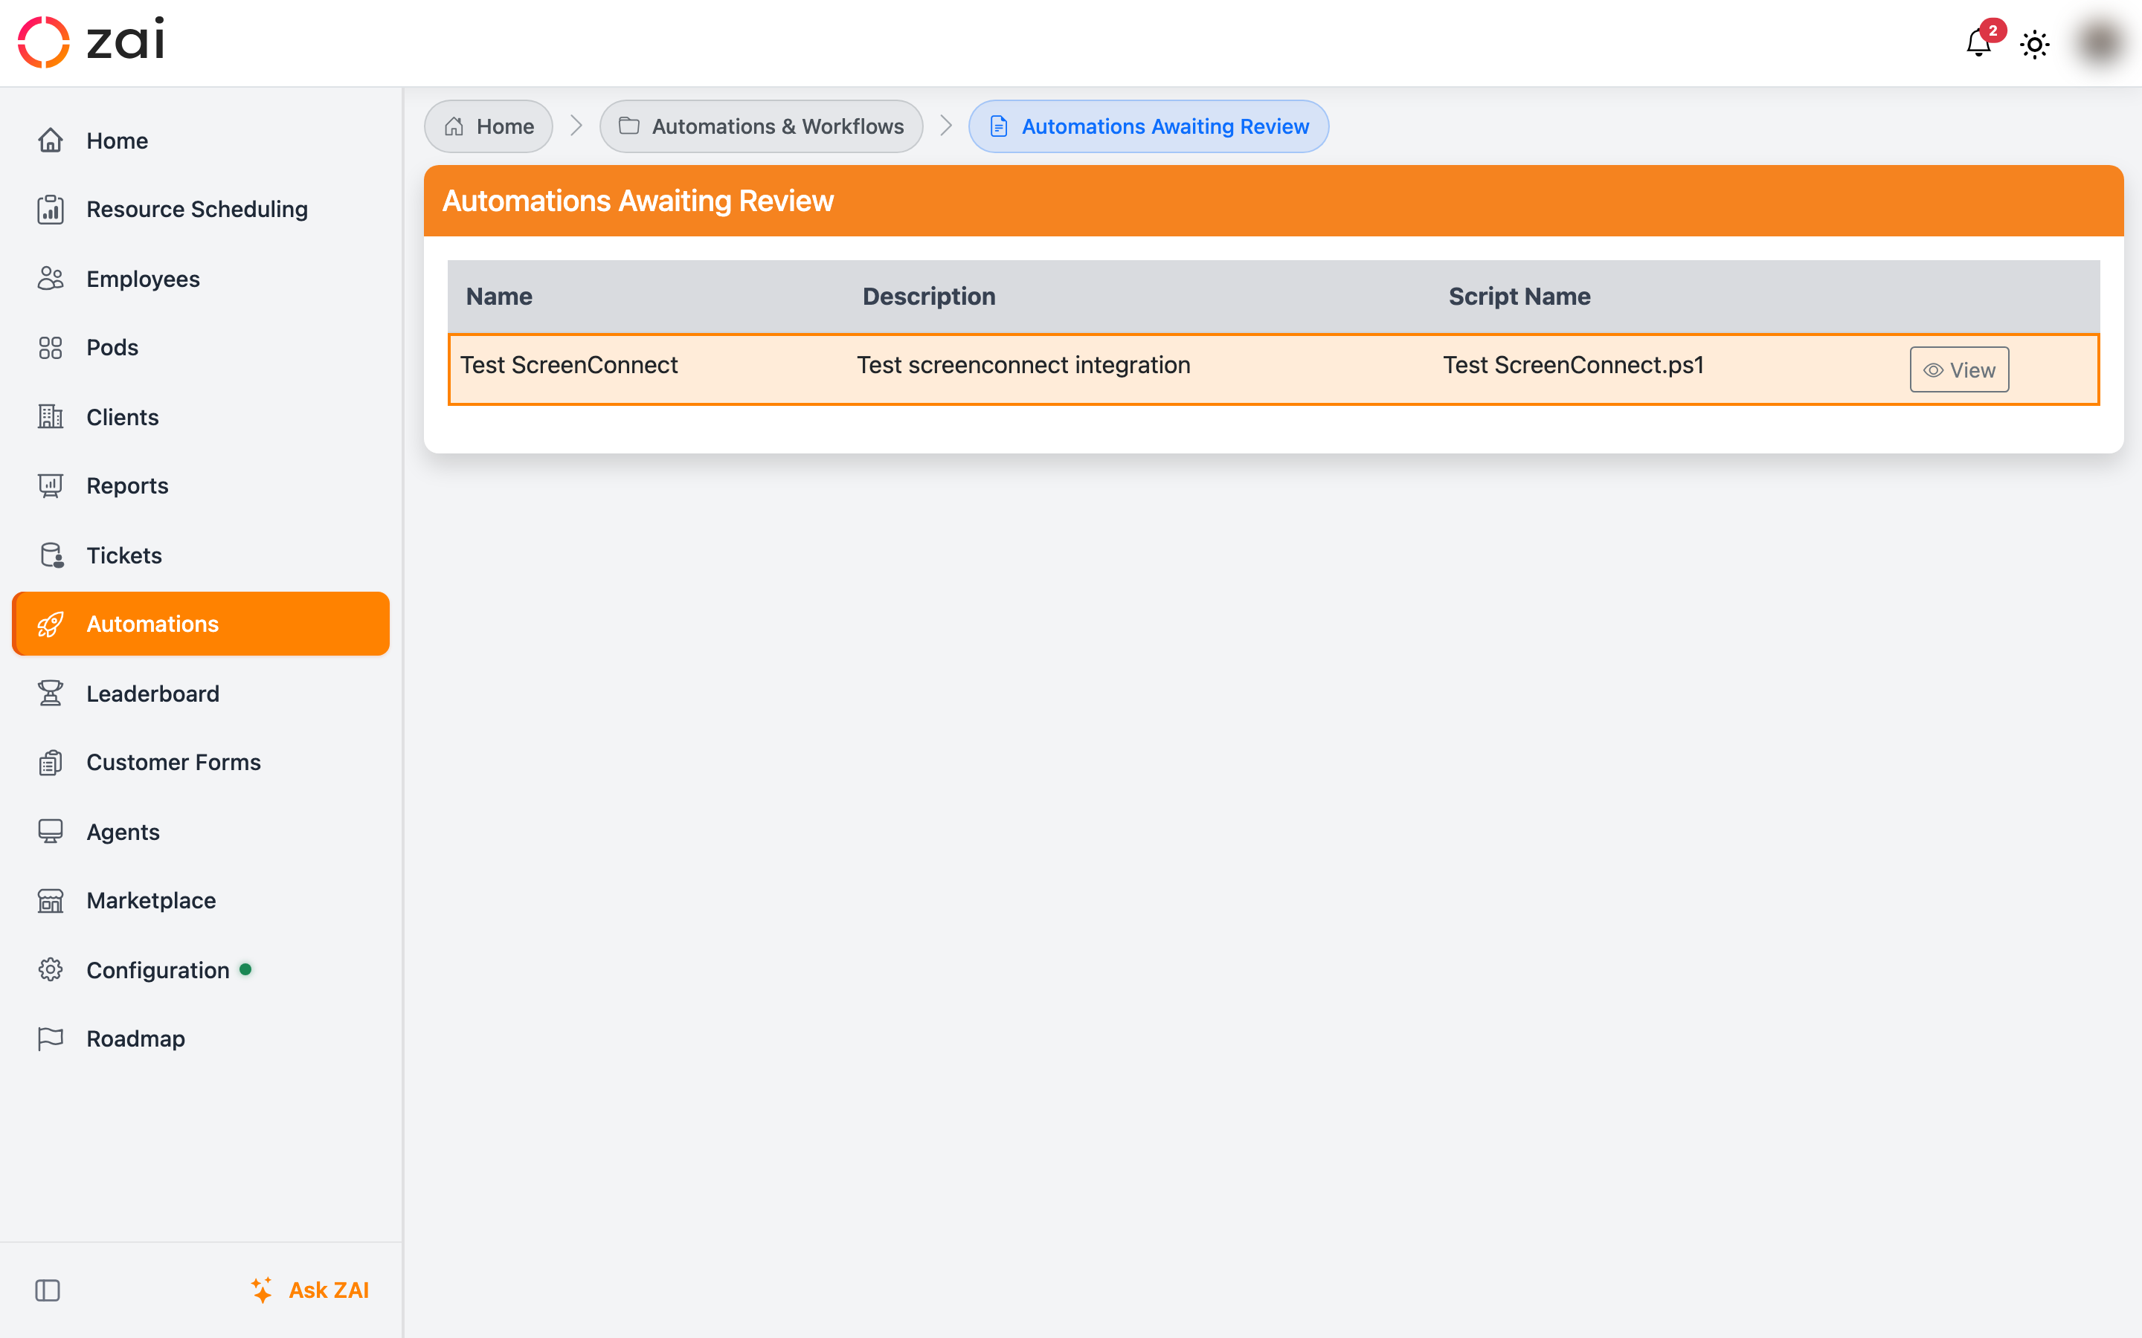This screenshot has height=1338, width=2142.
Task: Click the Home breadcrumb
Action: click(489, 126)
